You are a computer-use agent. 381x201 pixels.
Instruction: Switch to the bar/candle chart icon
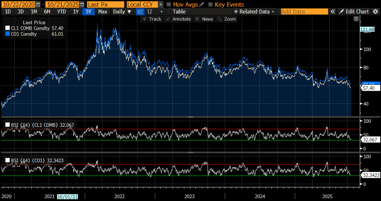click(150, 12)
